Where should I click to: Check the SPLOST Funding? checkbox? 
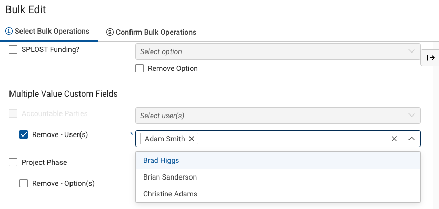(x=13, y=50)
